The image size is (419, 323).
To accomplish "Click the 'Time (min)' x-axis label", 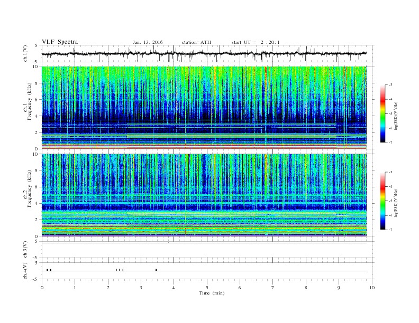I will pos(212,293).
